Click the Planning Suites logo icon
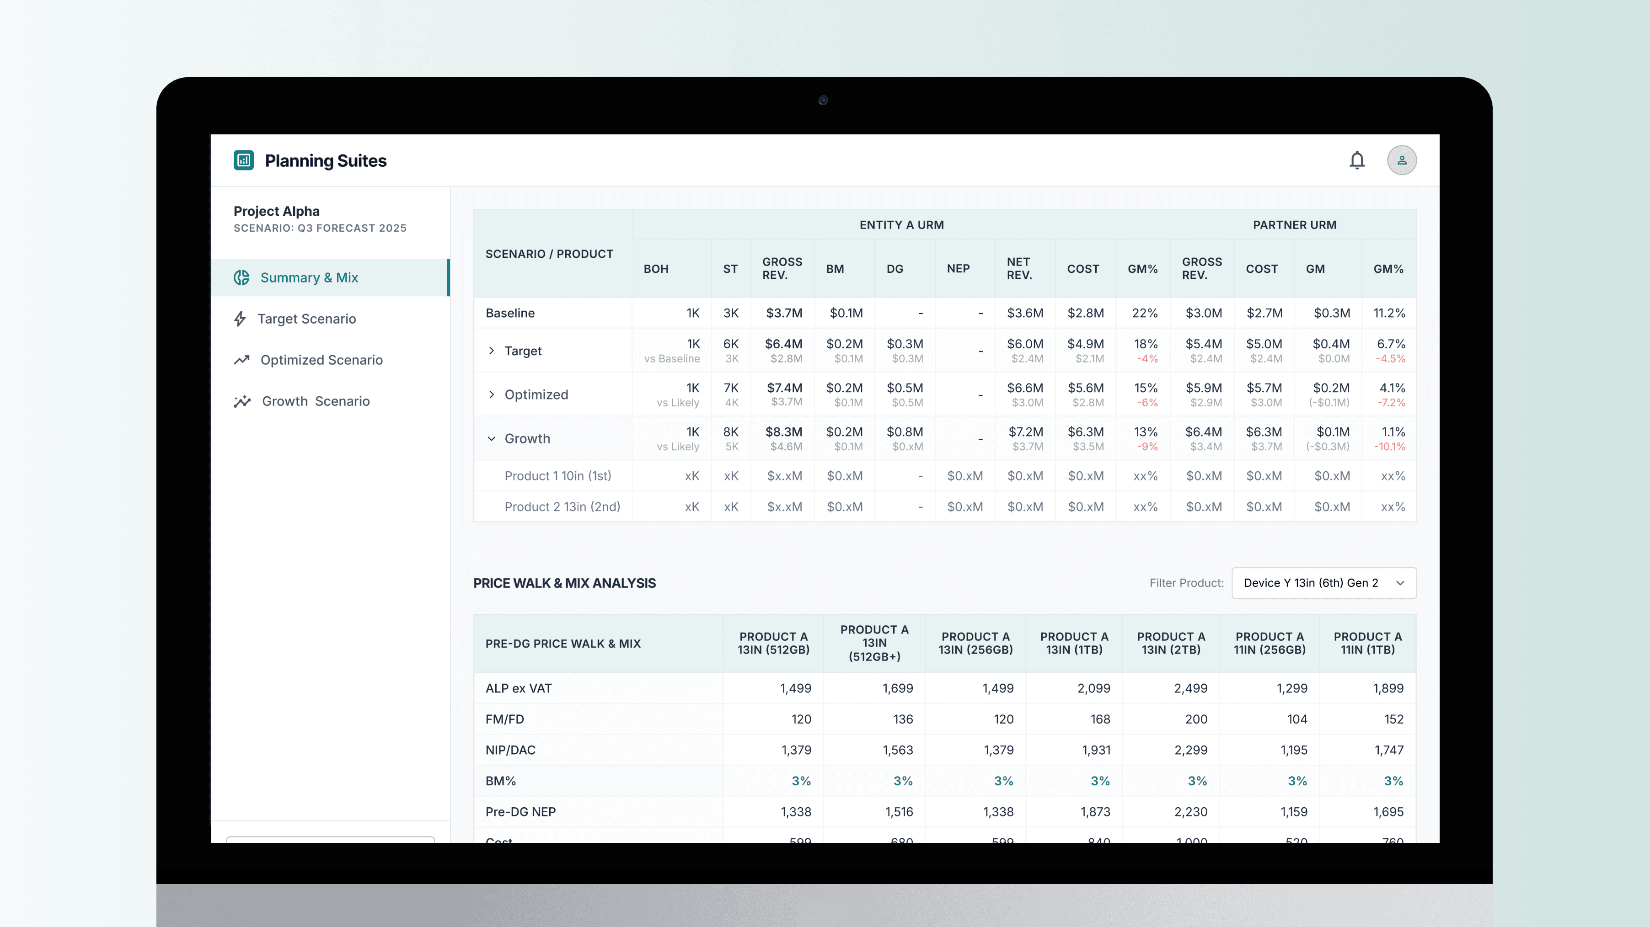The height and width of the screenshot is (927, 1650). (243, 160)
